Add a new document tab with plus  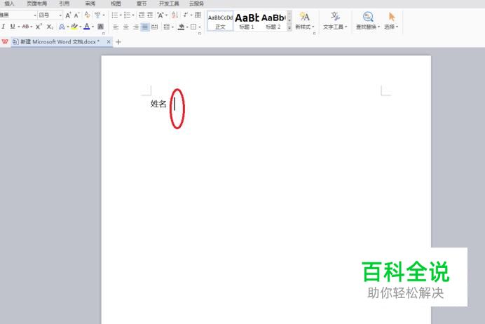click(x=118, y=42)
